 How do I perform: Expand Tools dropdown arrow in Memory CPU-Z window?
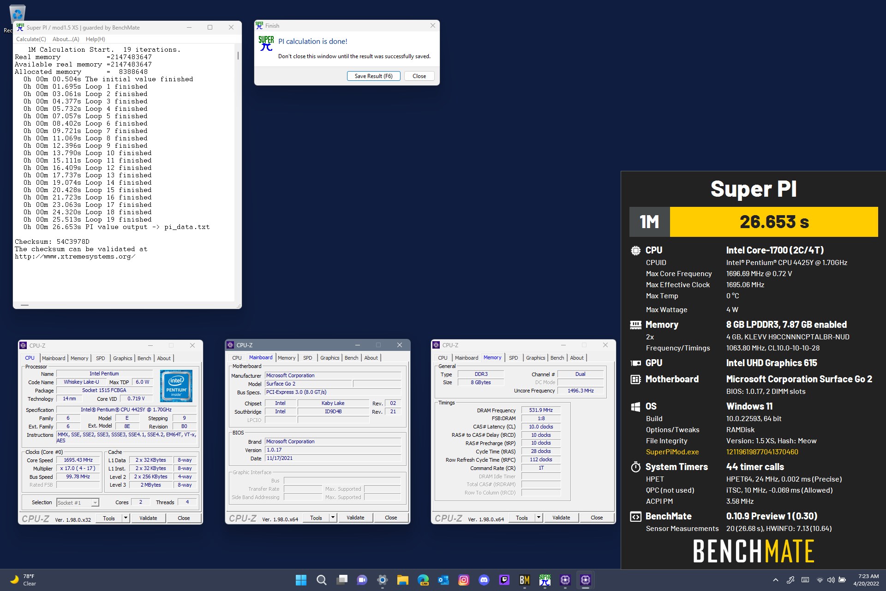click(x=539, y=518)
